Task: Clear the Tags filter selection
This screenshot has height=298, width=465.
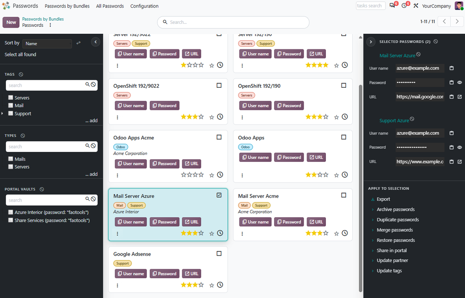Action: pyautogui.click(x=21, y=74)
